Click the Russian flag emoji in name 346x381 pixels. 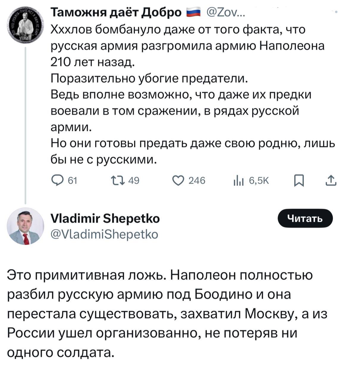[193, 13]
